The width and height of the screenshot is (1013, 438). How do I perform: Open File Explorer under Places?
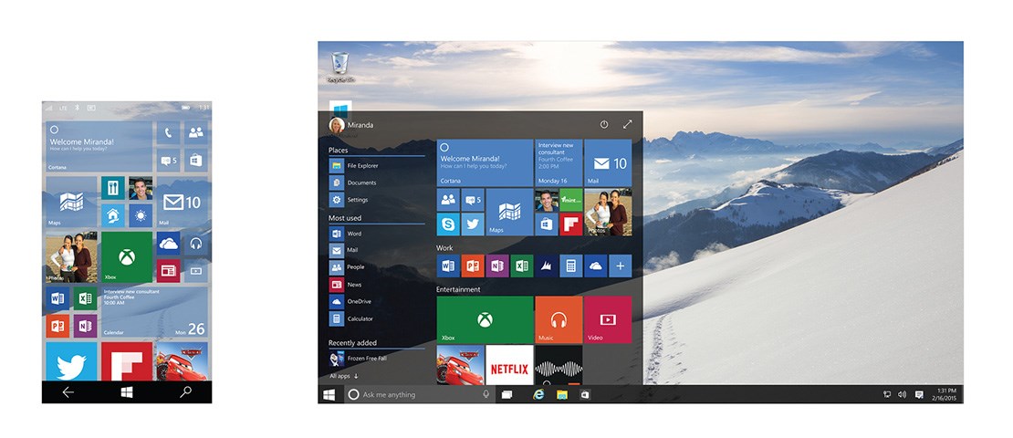point(377,166)
